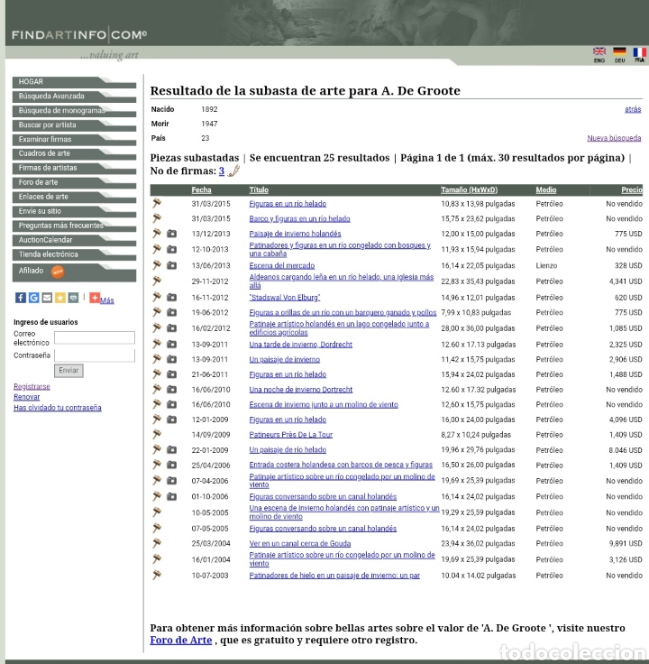Choose the French flag icon
Image resolution: width=649 pixels, height=664 pixels.
pyautogui.click(x=639, y=51)
